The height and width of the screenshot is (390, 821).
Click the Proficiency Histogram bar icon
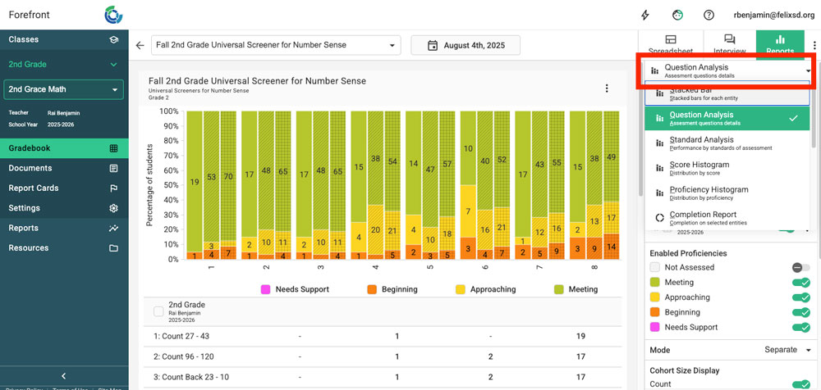[x=660, y=193]
